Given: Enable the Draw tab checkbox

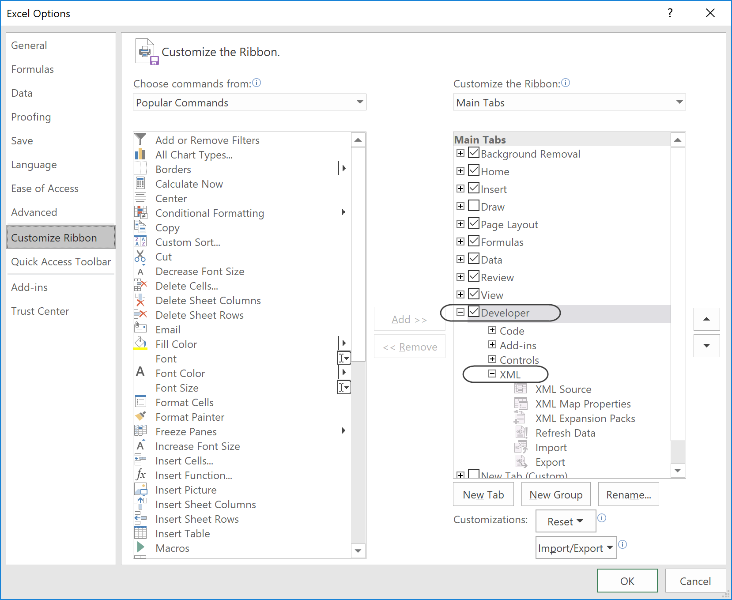Looking at the screenshot, I should (x=474, y=206).
